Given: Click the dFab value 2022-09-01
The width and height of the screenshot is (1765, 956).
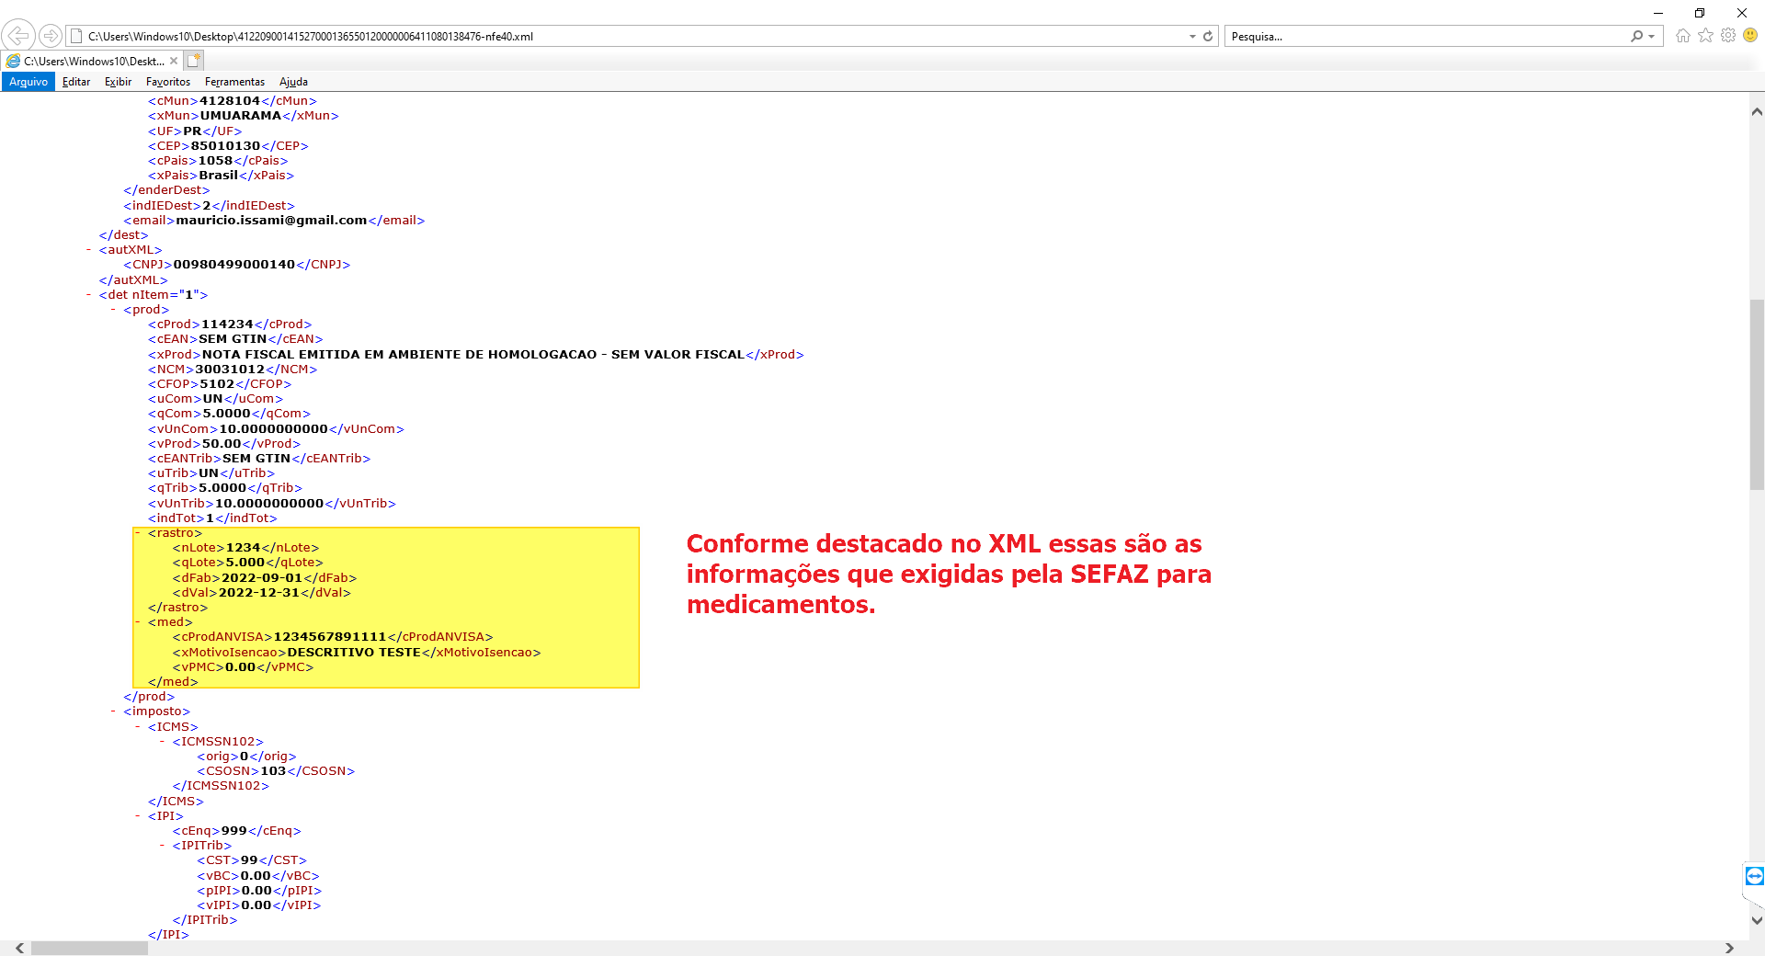Looking at the screenshot, I should [262, 578].
